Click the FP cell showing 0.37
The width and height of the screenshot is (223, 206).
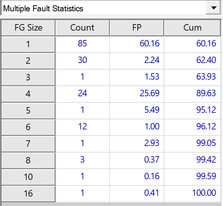[137, 160]
